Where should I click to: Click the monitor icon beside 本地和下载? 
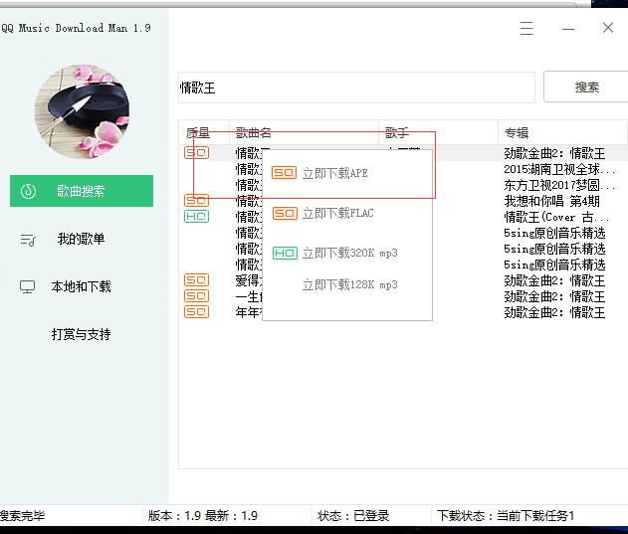[28, 286]
